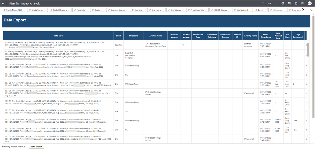Click the refresh data icon
Viewport: 315px width, 149px height.
(283, 3)
